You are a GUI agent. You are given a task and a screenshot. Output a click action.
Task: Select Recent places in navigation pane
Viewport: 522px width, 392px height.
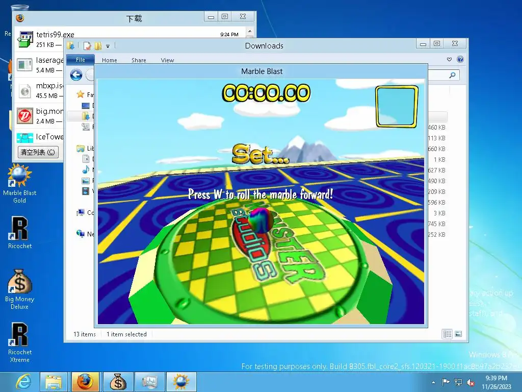86,127
